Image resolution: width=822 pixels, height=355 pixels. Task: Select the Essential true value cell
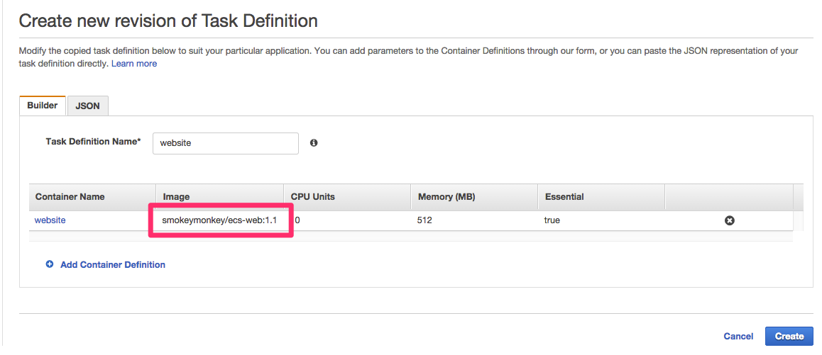coord(601,220)
